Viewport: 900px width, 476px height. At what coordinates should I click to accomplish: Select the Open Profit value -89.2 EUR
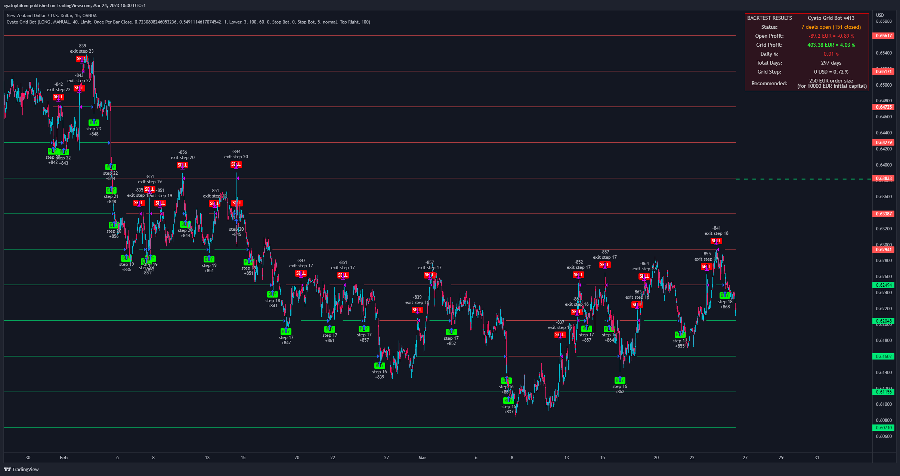[831, 36]
